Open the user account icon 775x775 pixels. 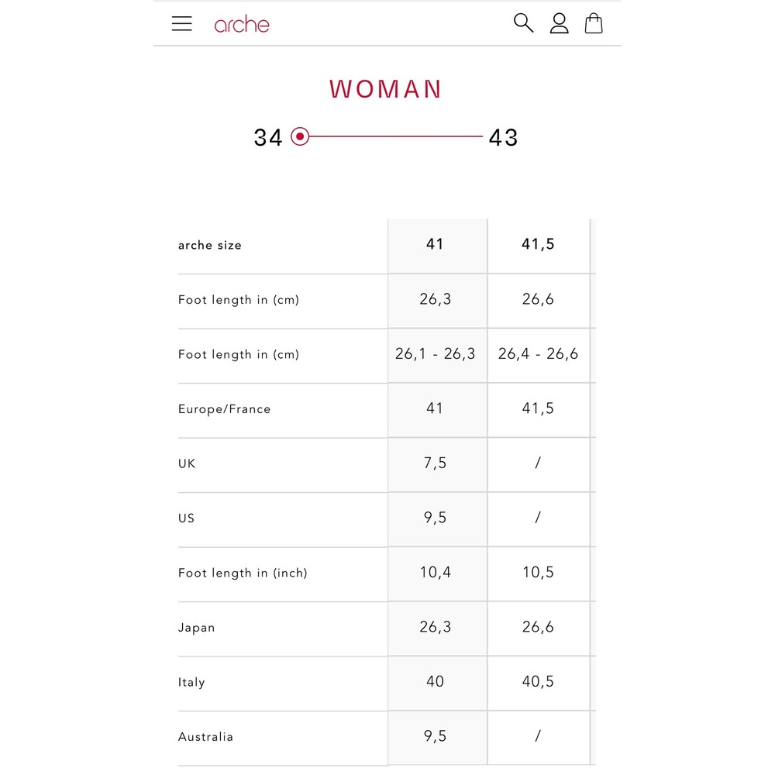(559, 23)
